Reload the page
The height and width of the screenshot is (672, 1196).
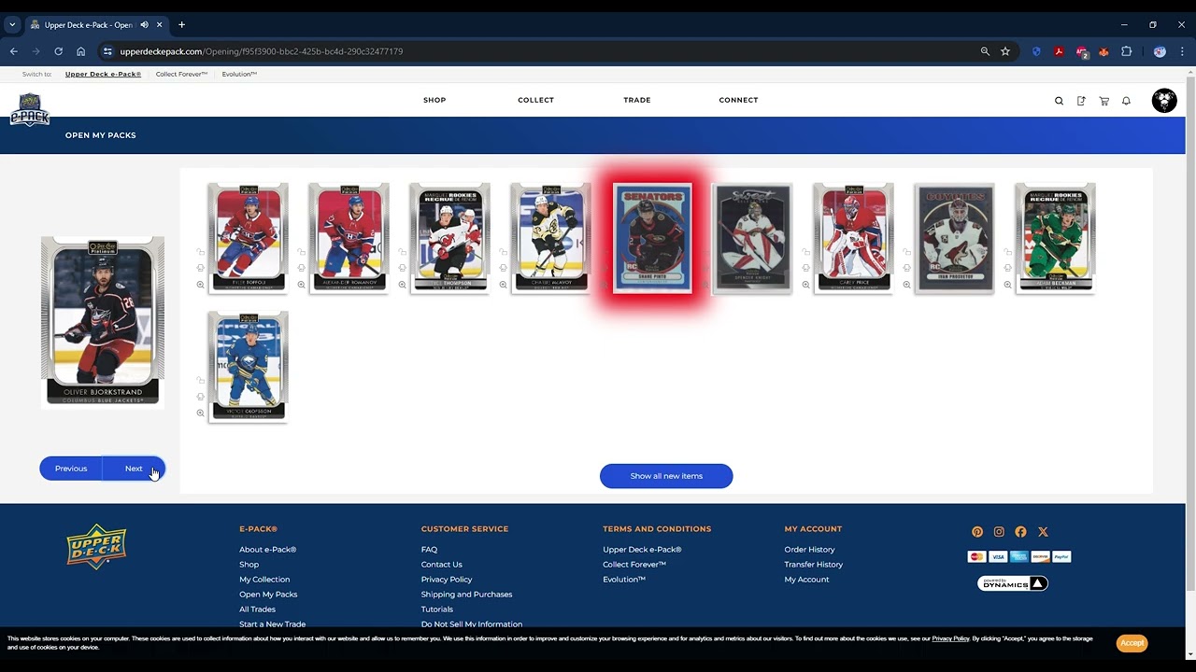pyautogui.click(x=58, y=51)
